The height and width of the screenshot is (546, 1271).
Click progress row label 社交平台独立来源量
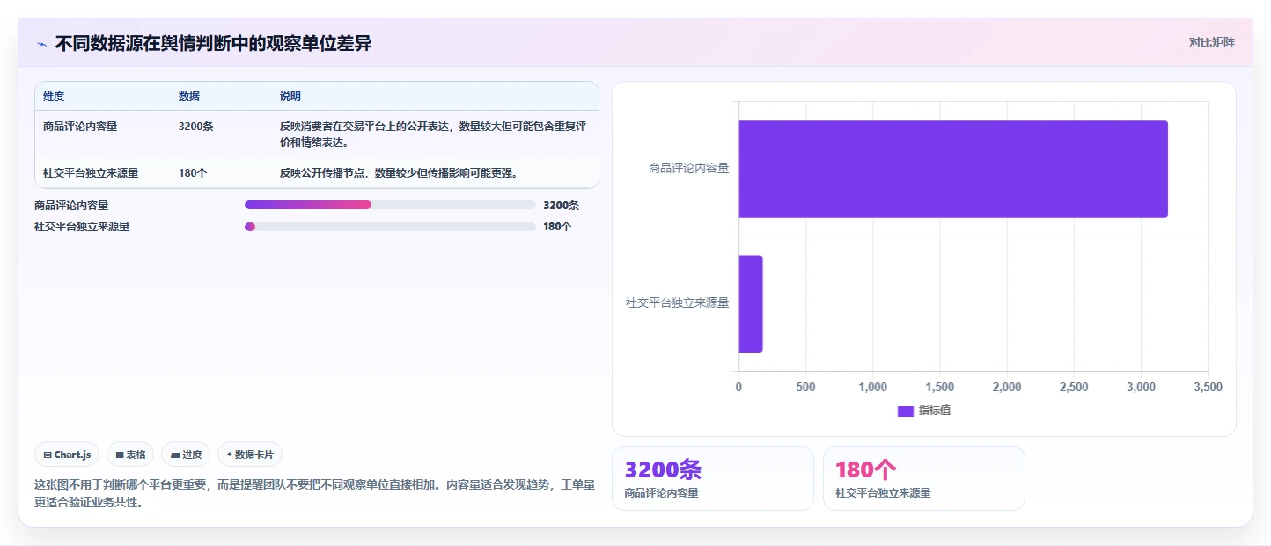click(82, 227)
